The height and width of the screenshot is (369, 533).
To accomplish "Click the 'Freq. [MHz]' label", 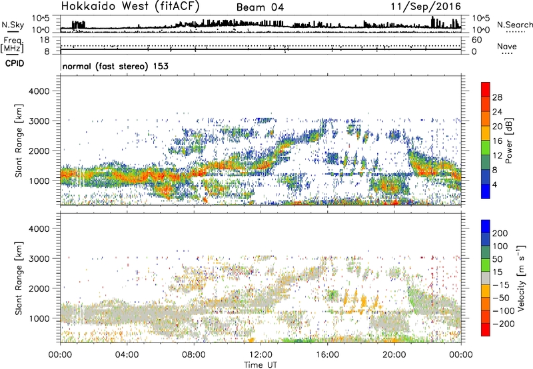I will [x=13, y=45].
